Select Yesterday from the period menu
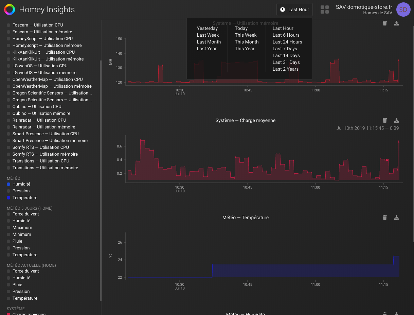 point(207,28)
